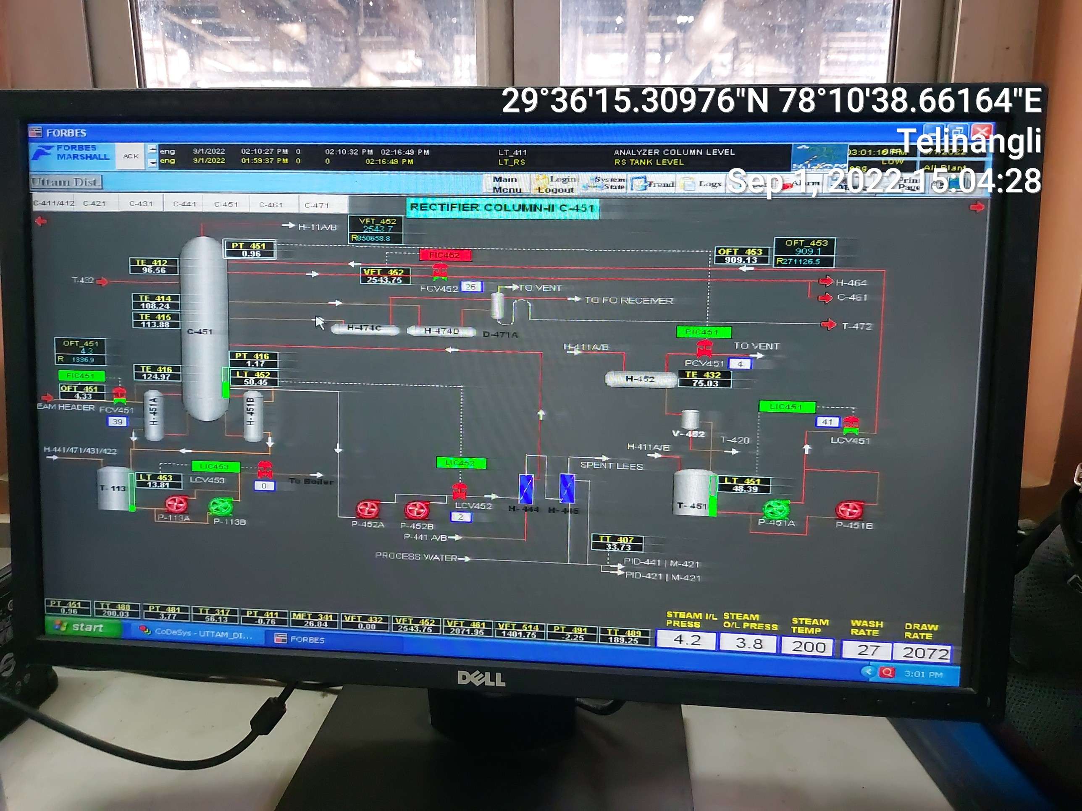Click the H-444 heat exchanger icon
The width and height of the screenshot is (1082, 811).
pyautogui.click(x=526, y=489)
